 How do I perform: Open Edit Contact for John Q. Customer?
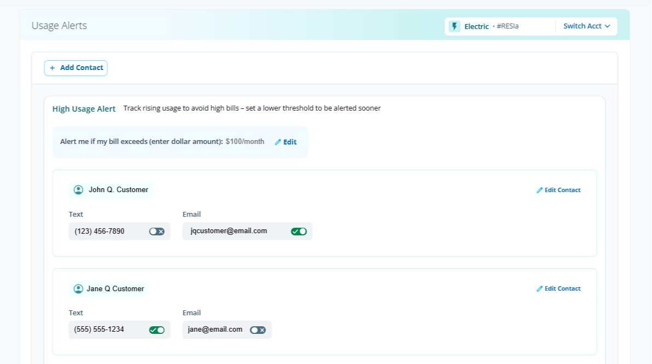[x=562, y=190]
